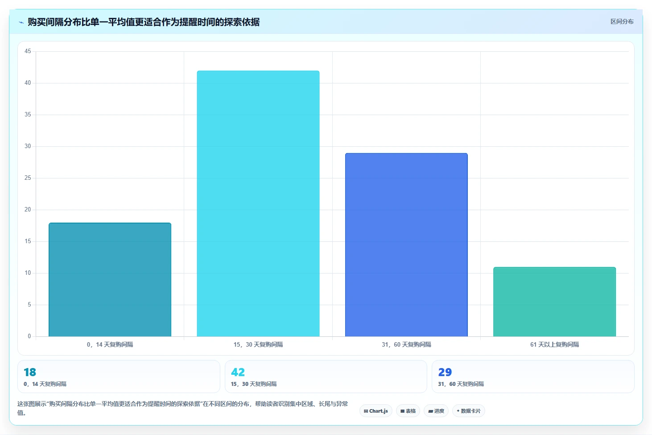Click y-axis value 10
The width and height of the screenshot is (652, 435).
pyautogui.click(x=28, y=273)
